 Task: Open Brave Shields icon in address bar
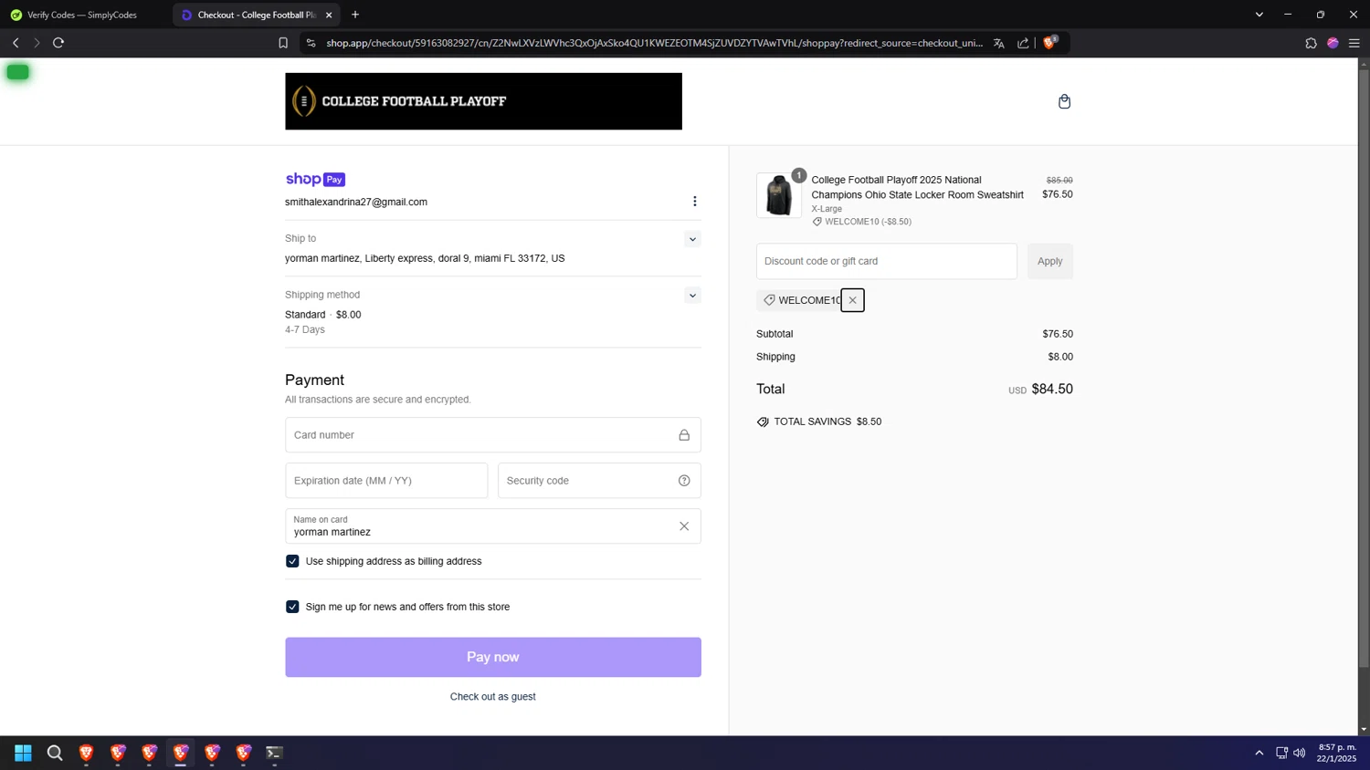tap(1049, 43)
